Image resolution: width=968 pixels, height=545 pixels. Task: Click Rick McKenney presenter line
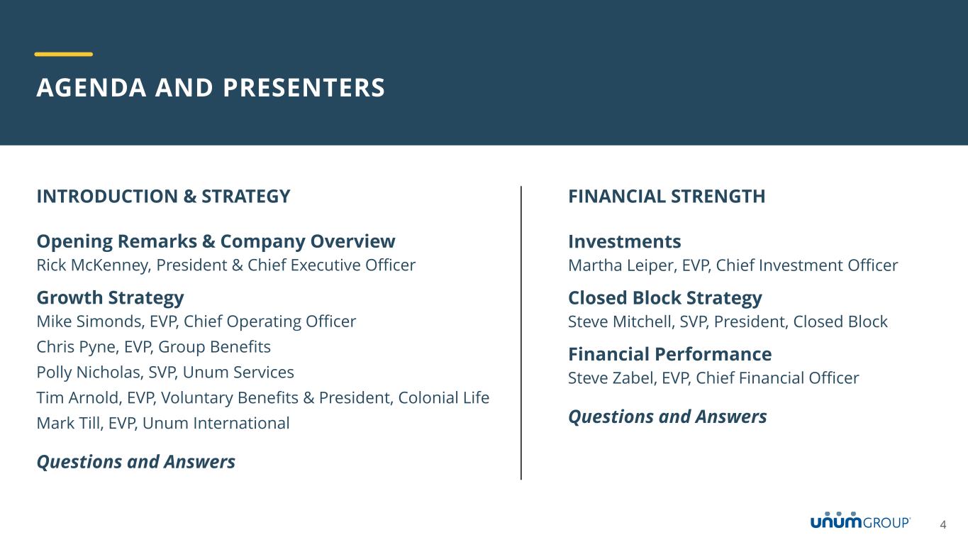pyautogui.click(x=226, y=265)
